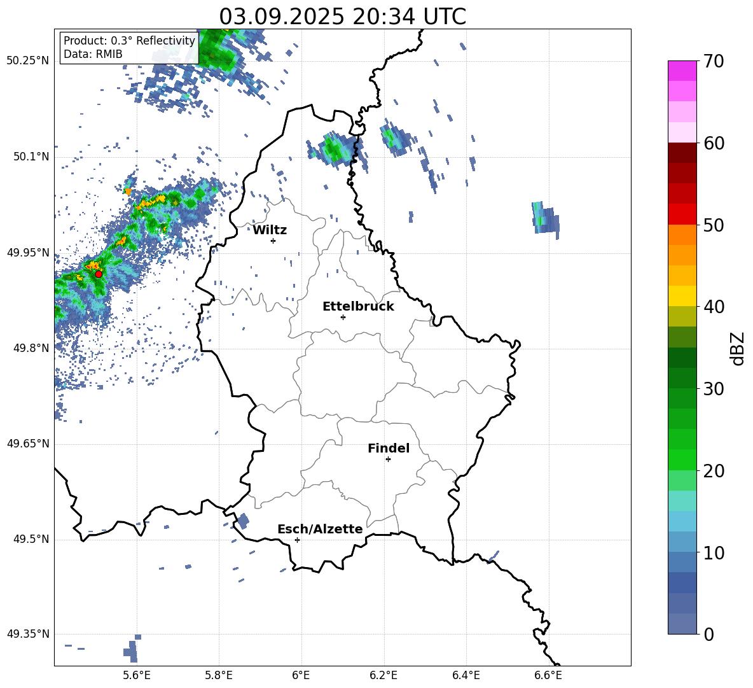Select the Wiltz city label
Image resolution: width=753 pixels, height=688 pixels.
click(x=270, y=230)
